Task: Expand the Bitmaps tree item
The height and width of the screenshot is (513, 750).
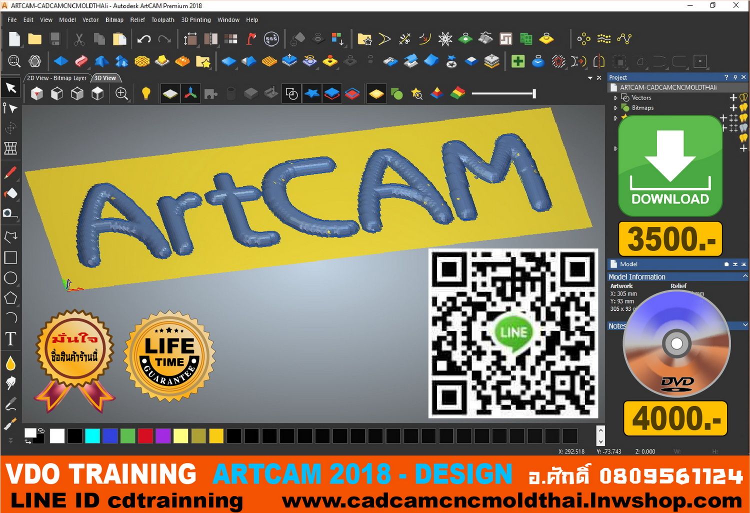Action: 615,108
